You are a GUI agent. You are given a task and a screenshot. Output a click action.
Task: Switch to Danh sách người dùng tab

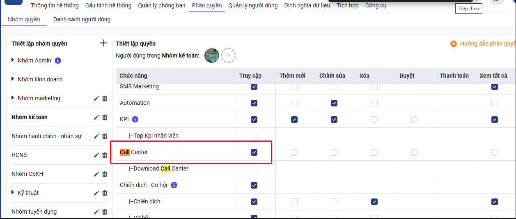(82, 19)
